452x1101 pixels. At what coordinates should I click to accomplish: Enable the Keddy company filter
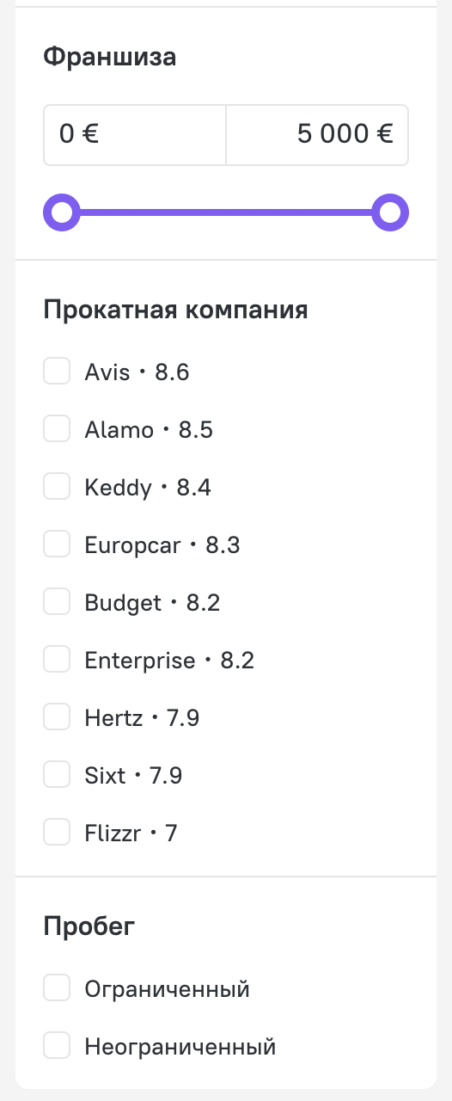(x=57, y=488)
